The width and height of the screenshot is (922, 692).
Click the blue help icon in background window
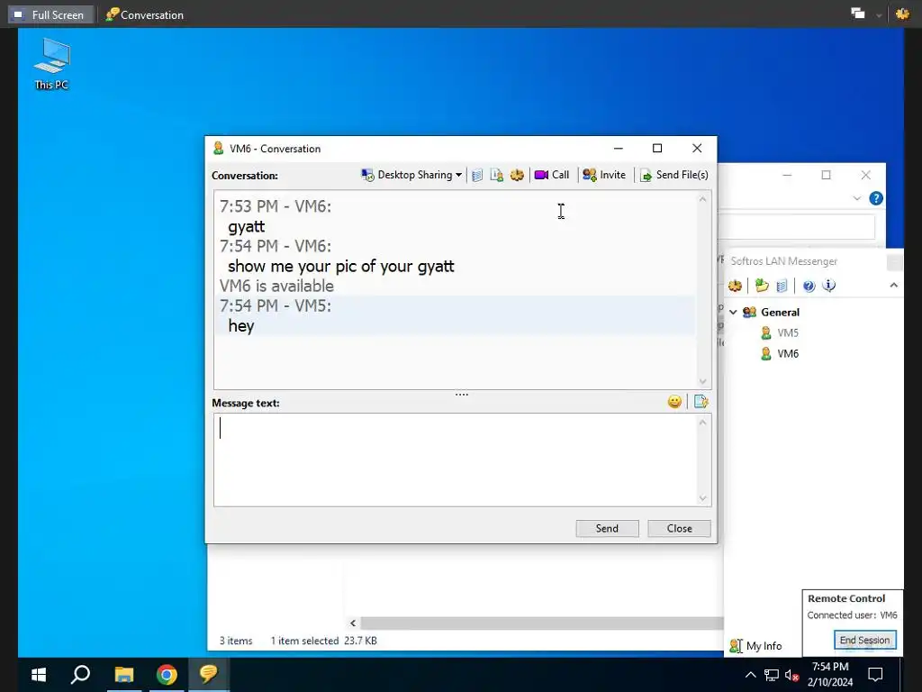coord(876,198)
